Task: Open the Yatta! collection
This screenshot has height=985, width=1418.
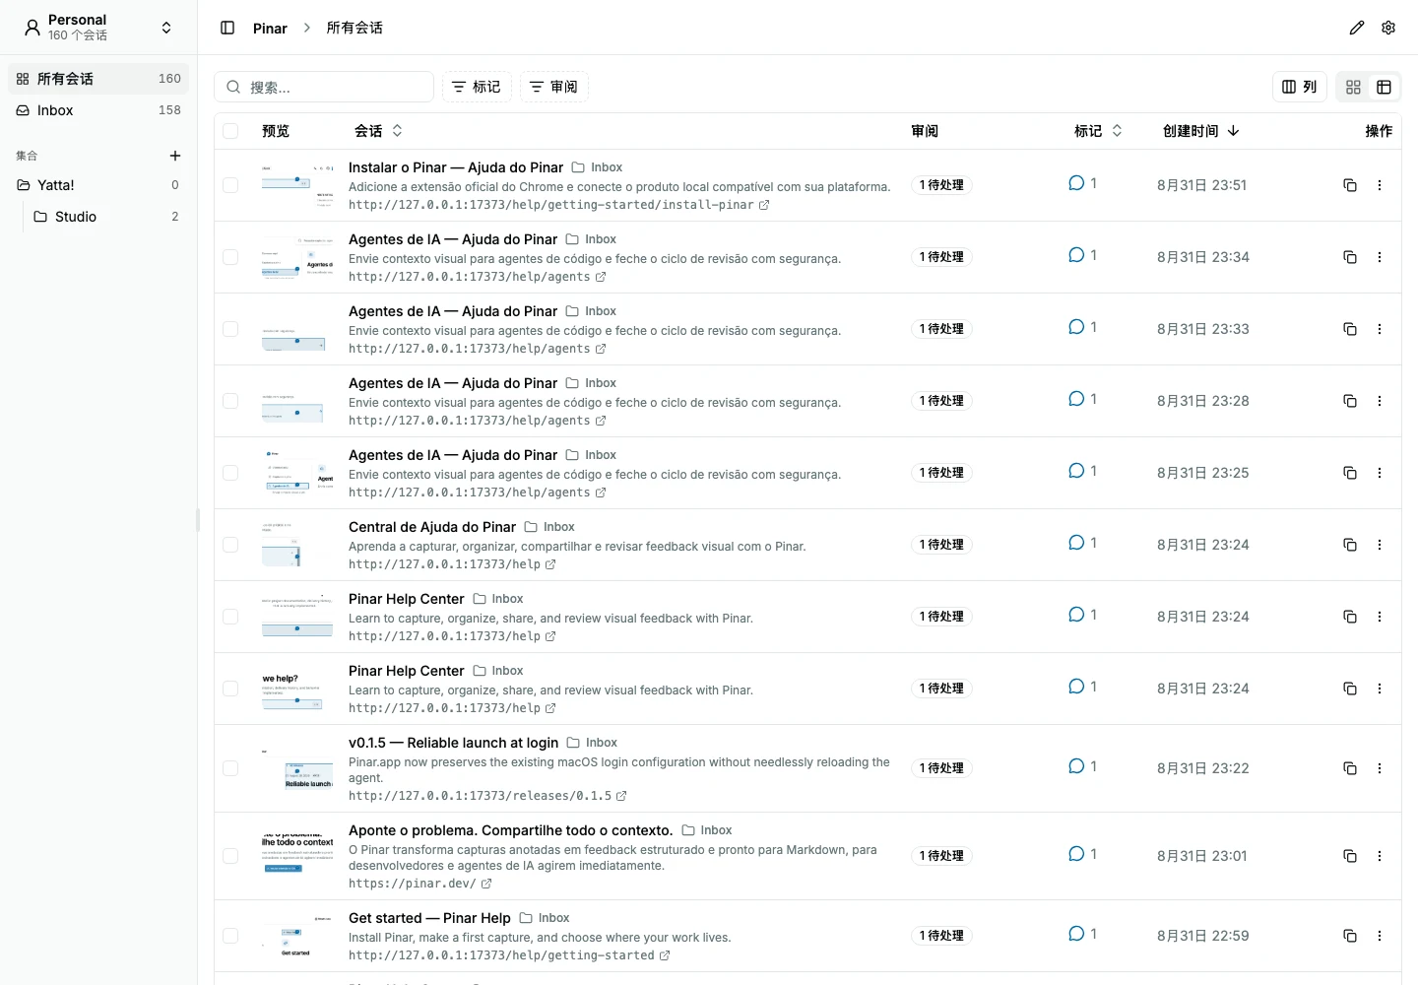Action: tap(98, 185)
